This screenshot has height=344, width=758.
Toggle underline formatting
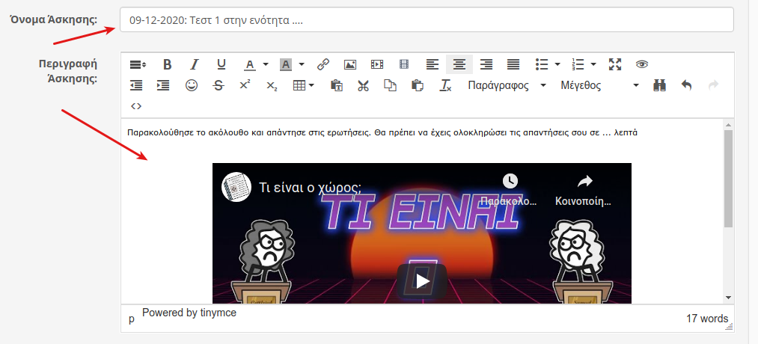(221, 64)
